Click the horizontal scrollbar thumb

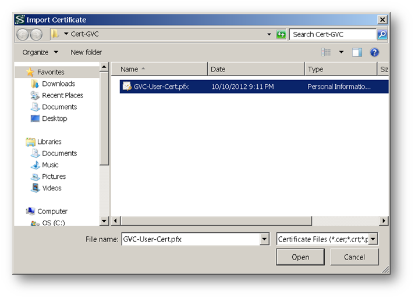(x=216, y=221)
